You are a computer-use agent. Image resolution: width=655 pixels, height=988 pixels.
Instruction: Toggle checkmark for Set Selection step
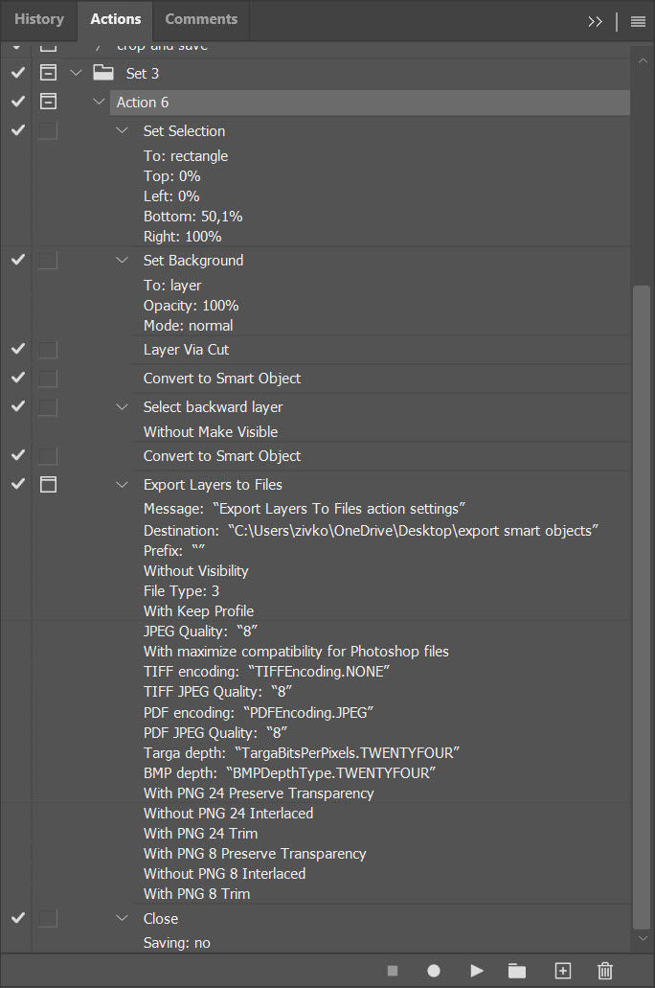tap(17, 131)
